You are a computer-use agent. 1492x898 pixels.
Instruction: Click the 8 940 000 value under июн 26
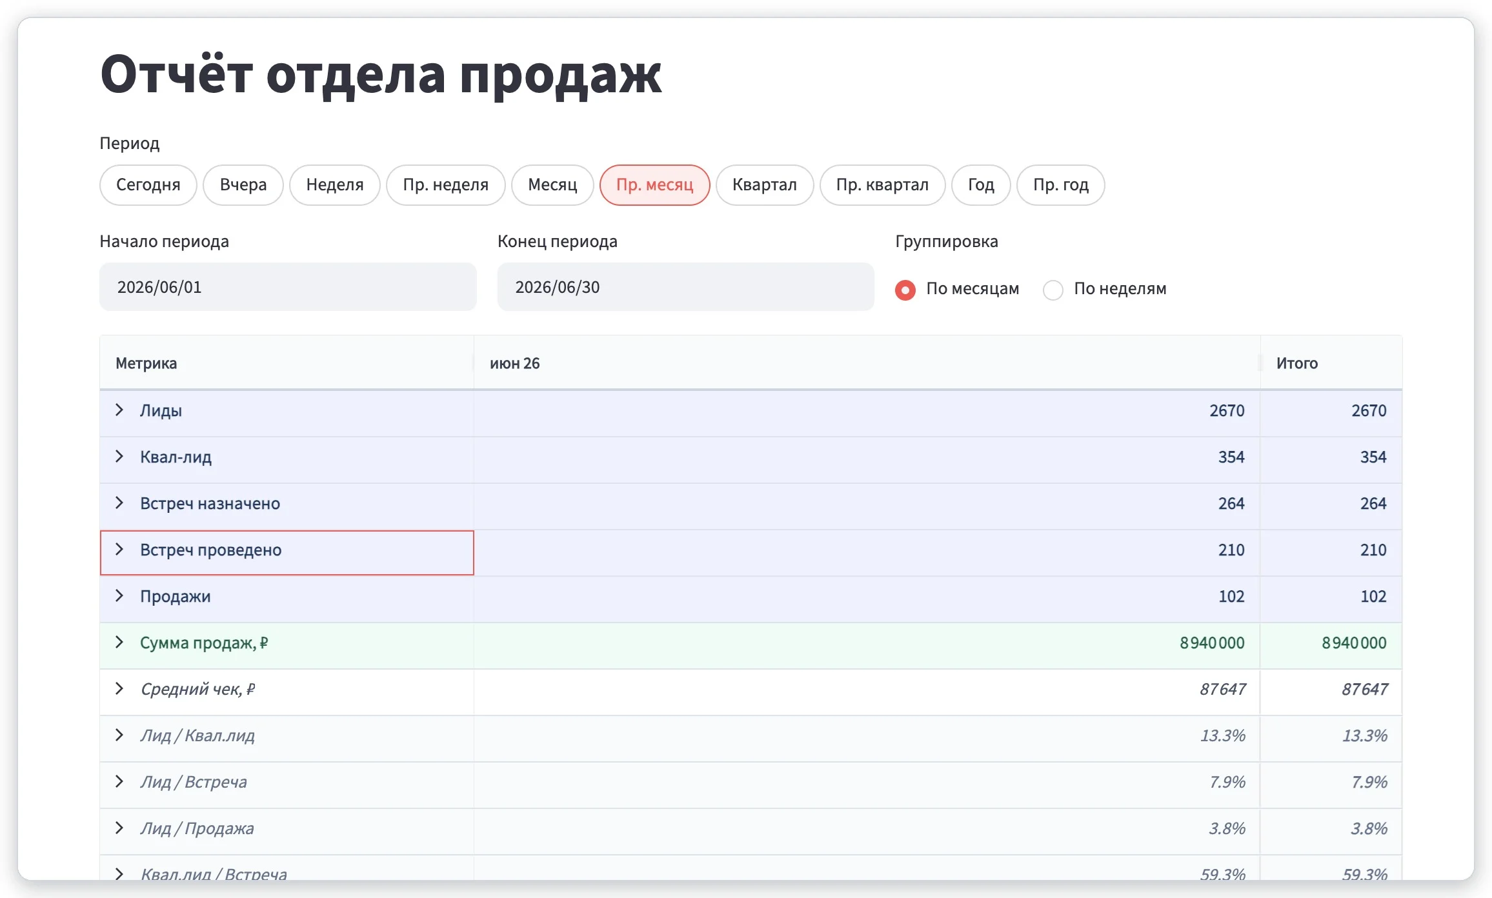coord(1212,643)
